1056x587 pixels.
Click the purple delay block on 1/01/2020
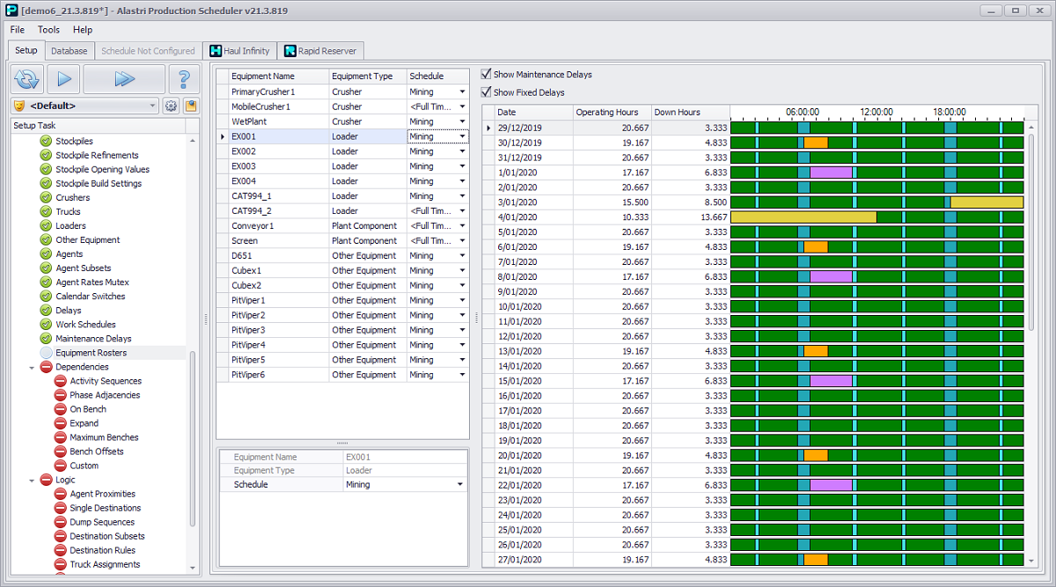(x=831, y=172)
